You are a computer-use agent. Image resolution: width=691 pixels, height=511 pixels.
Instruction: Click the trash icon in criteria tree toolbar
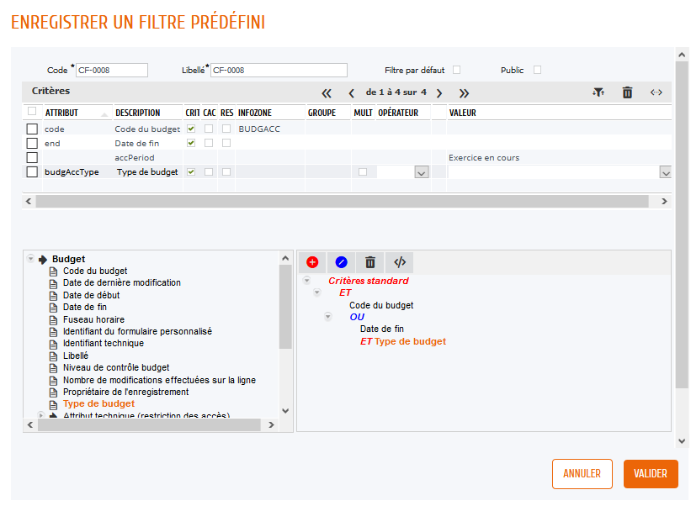(370, 262)
